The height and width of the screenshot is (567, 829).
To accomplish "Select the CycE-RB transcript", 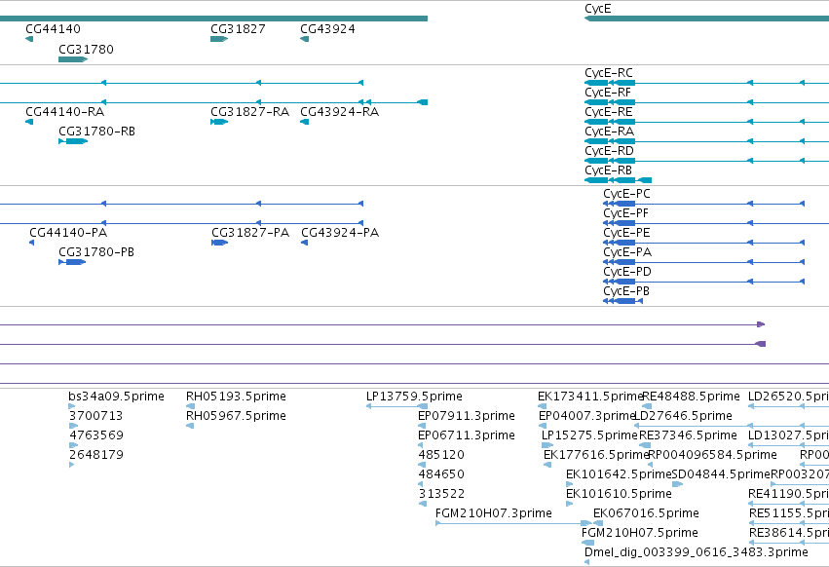I will 618,180.
